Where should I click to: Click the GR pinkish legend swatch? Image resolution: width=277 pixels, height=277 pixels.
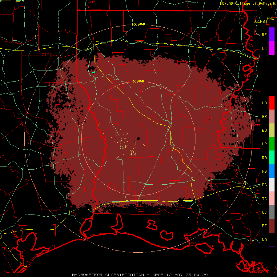(272, 117)
